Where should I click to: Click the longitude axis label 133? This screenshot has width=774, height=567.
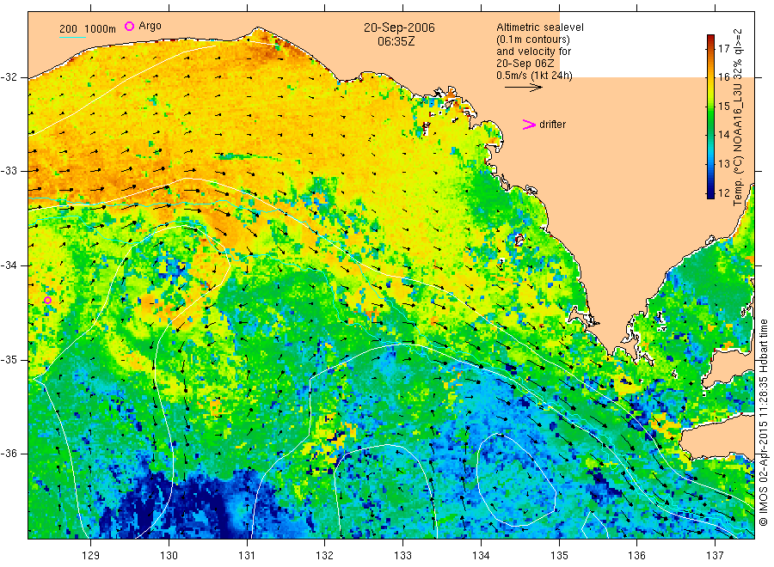tap(402, 555)
